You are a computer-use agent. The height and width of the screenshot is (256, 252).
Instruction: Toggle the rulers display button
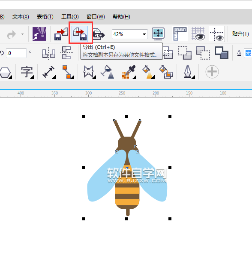[180, 34]
